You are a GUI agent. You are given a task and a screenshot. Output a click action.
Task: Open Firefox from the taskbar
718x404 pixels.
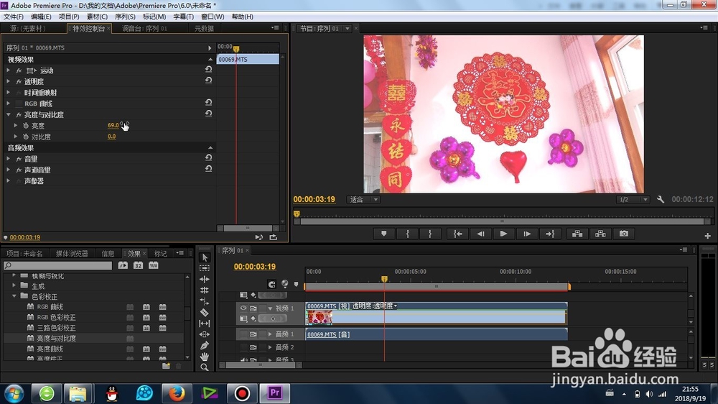[x=177, y=393]
